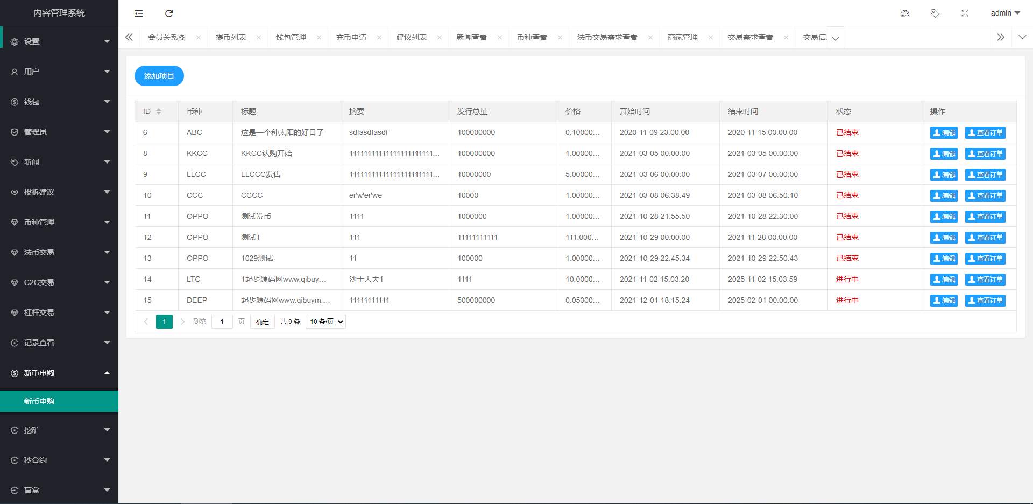Viewport: 1033px width, 504px height.
Task: View orders for the LTC row
Action: [x=985, y=280]
